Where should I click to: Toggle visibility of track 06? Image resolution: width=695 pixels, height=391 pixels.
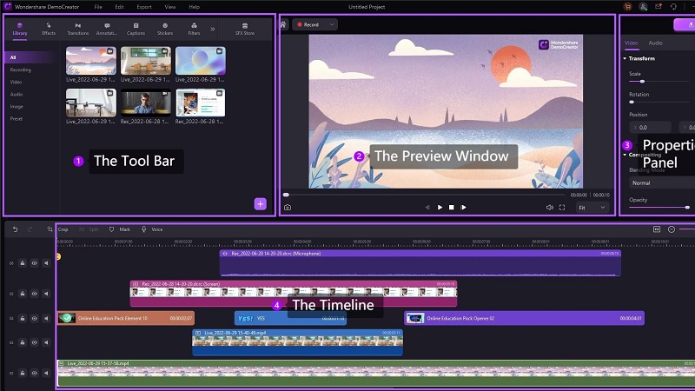point(34,263)
